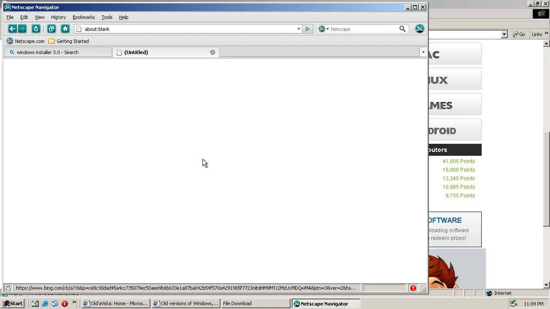Click 13,345 Points link in IE page
Viewport: 550px width, 309px height.
click(x=458, y=179)
